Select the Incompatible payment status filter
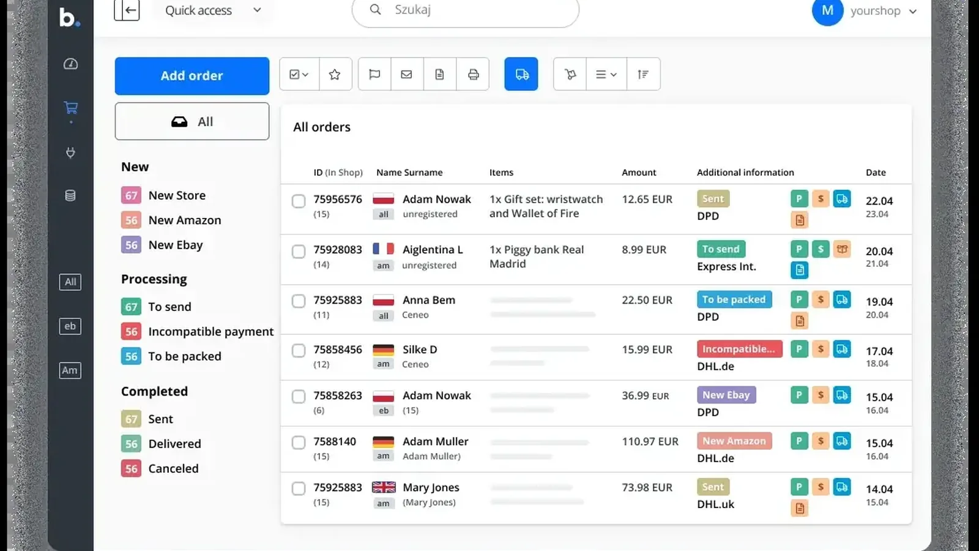Viewport: 979px width, 551px height. [x=198, y=331]
